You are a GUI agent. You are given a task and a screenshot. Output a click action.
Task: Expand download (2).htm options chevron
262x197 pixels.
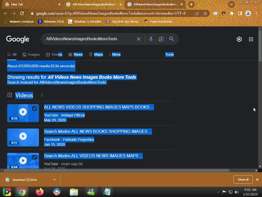pyautogui.click(x=54, y=180)
